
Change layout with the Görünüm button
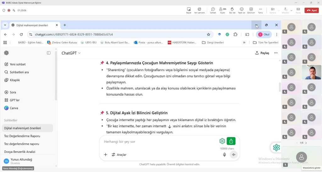point(251,10)
